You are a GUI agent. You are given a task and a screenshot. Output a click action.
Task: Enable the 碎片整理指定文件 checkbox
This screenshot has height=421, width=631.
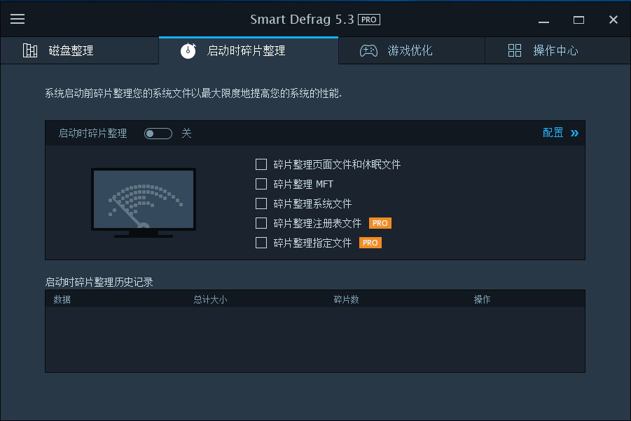[261, 243]
